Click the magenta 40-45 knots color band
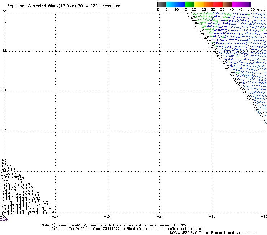This screenshot has width=267, height=235. pyautogui.click(x=237, y=4)
